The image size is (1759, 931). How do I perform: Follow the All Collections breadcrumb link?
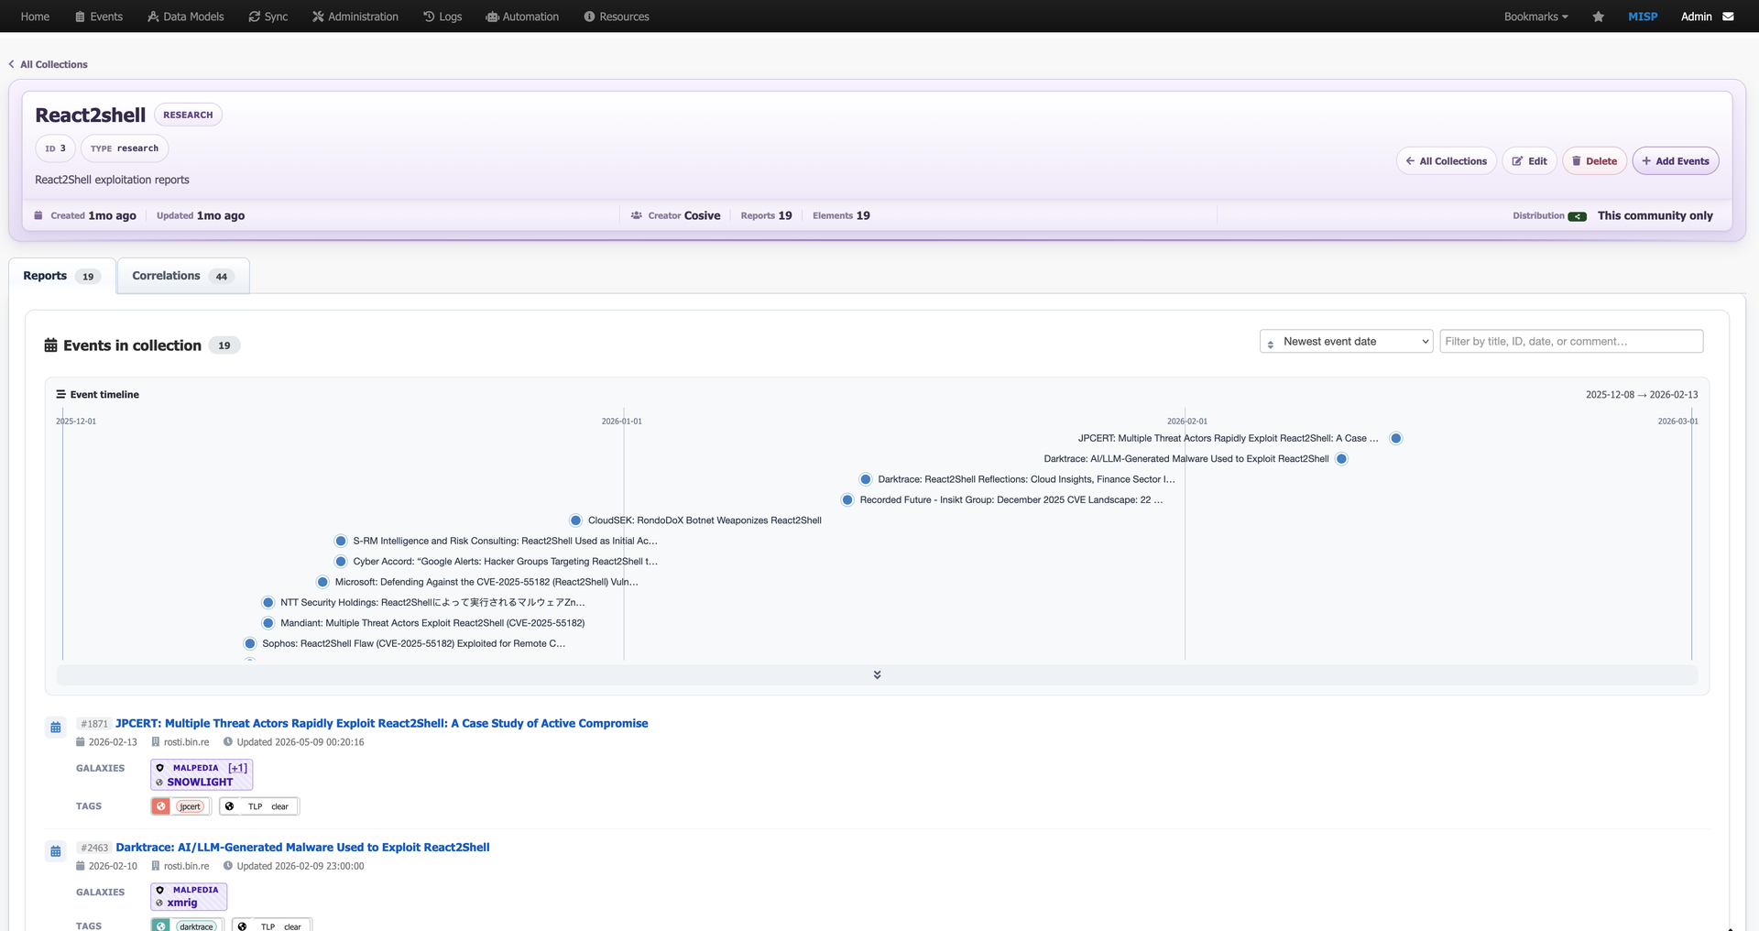(49, 64)
